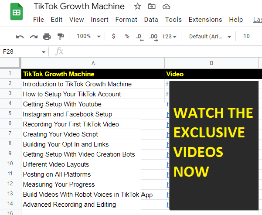
Task: Click the document title TikTok Growth Machine
Action: point(79,7)
